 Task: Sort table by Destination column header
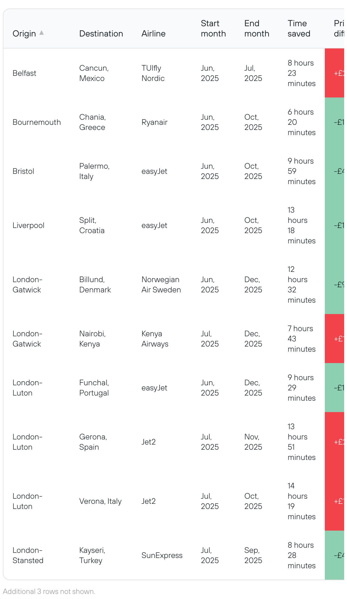(101, 34)
